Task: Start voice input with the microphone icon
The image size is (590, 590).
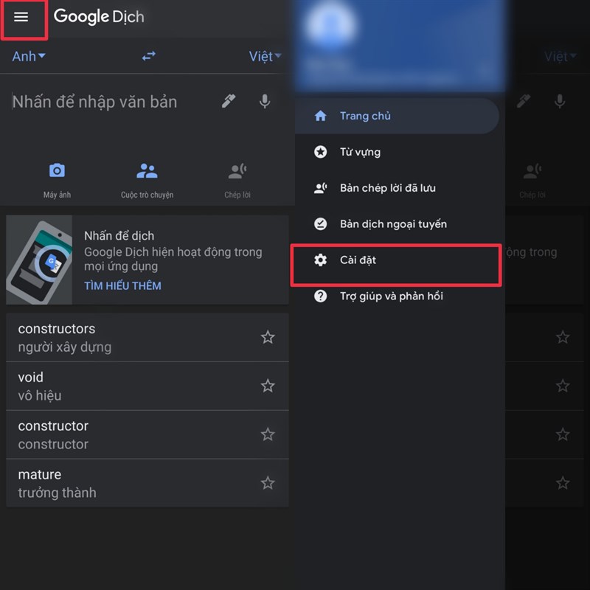Action: pos(265,101)
